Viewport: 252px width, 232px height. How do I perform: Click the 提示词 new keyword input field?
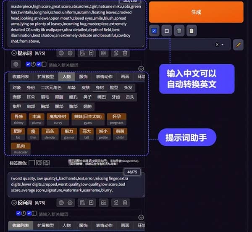[92, 65]
